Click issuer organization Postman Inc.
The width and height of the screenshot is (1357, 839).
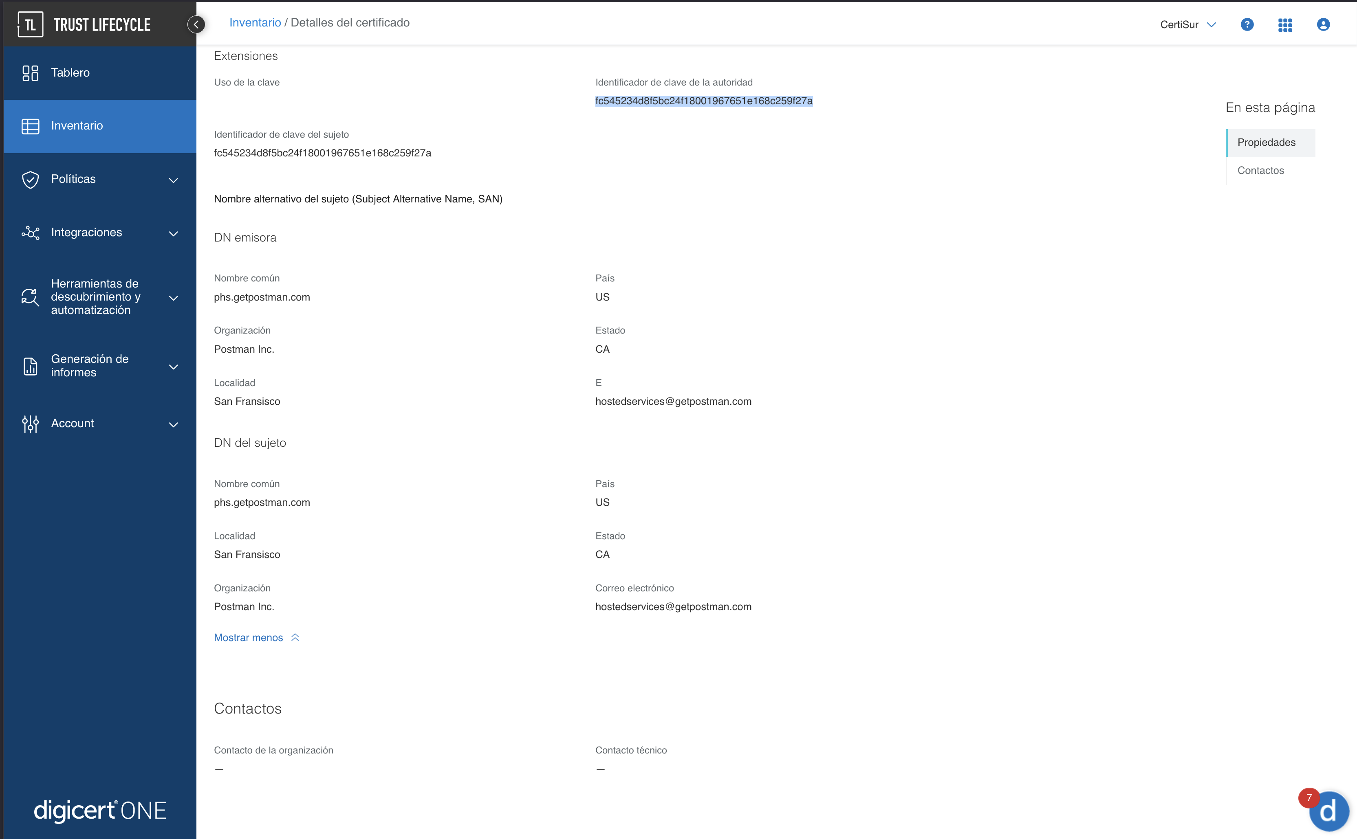(x=244, y=349)
